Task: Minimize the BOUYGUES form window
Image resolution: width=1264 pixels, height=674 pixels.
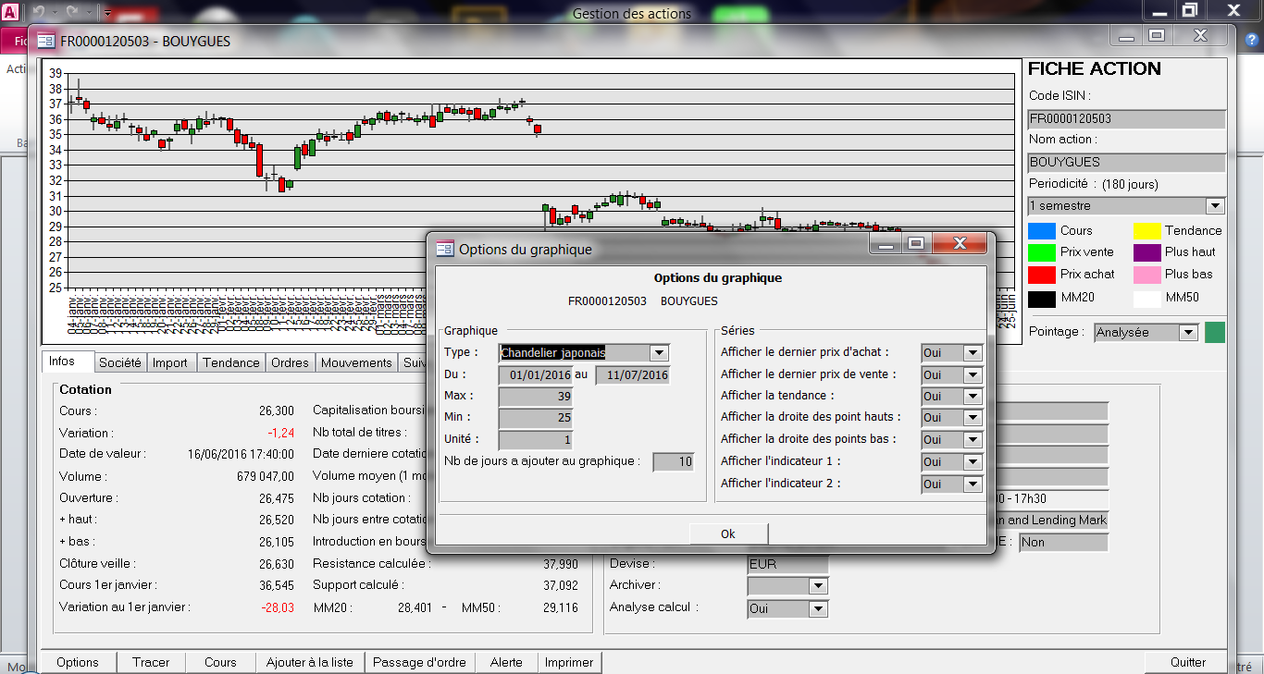Action: [x=1126, y=36]
